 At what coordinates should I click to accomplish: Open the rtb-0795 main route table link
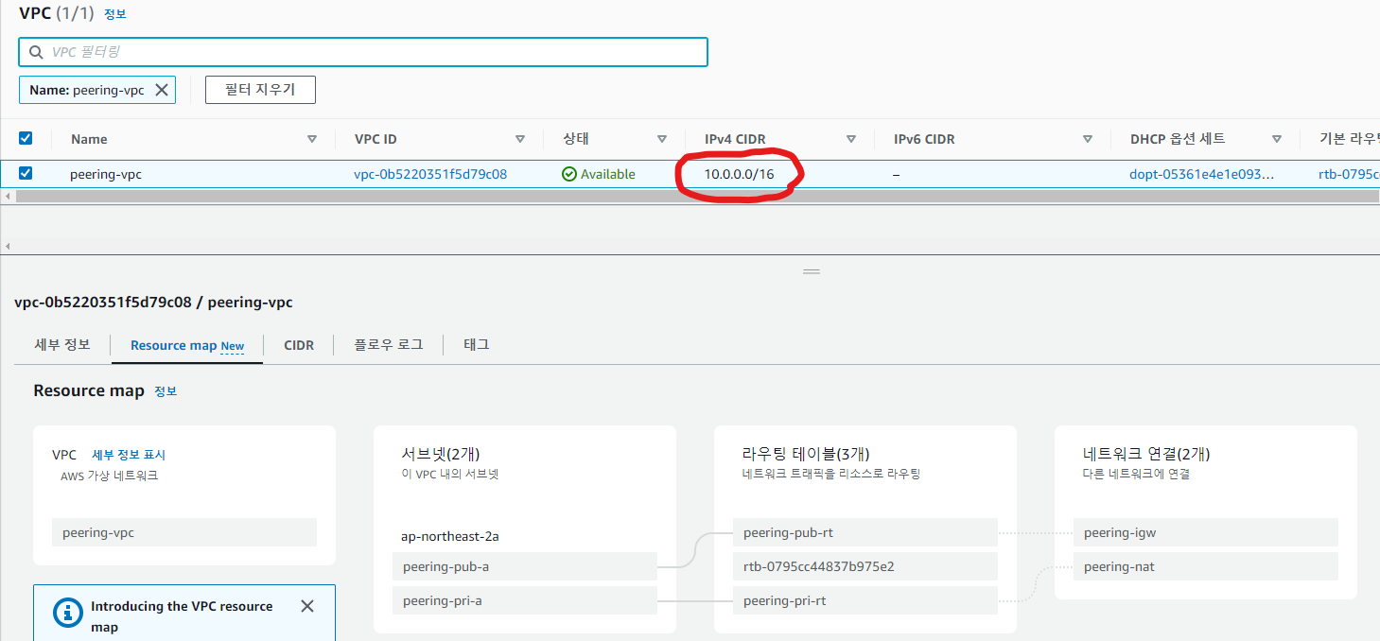click(1349, 174)
